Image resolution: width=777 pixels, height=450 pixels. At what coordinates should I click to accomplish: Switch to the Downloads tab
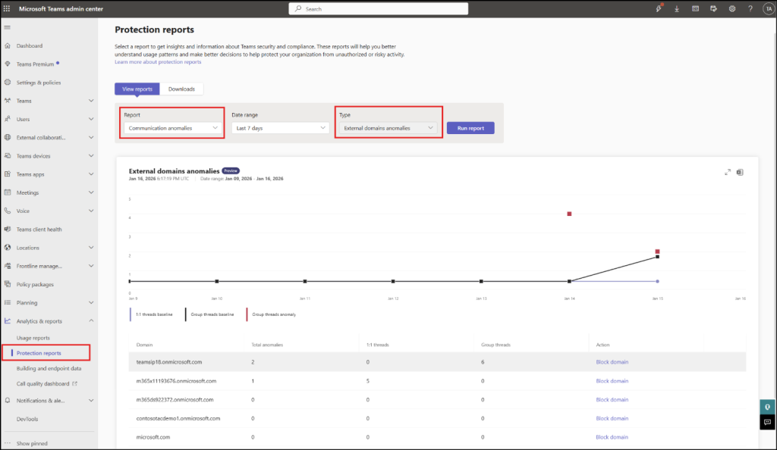182,89
